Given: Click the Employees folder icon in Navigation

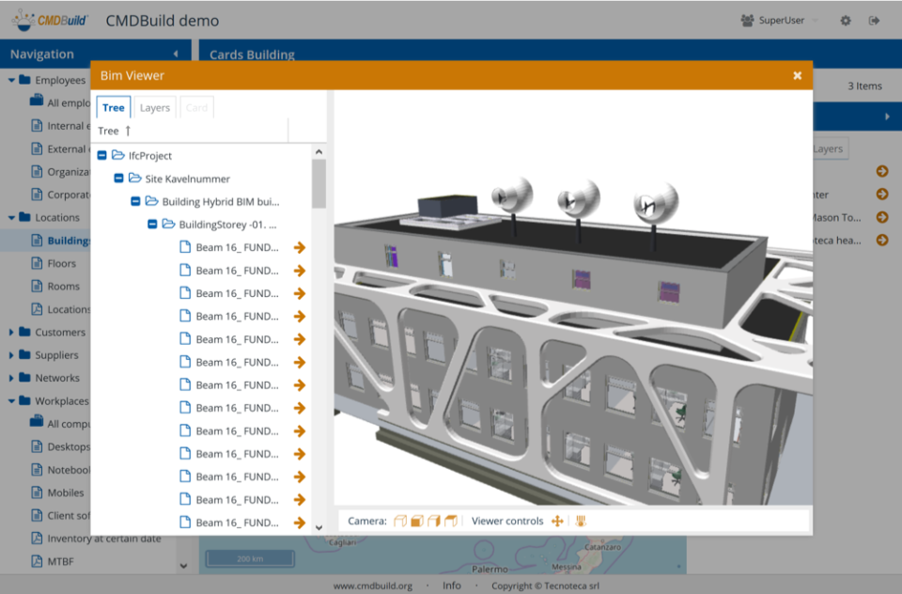Looking at the screenshot, I should (x=24, y=80).
